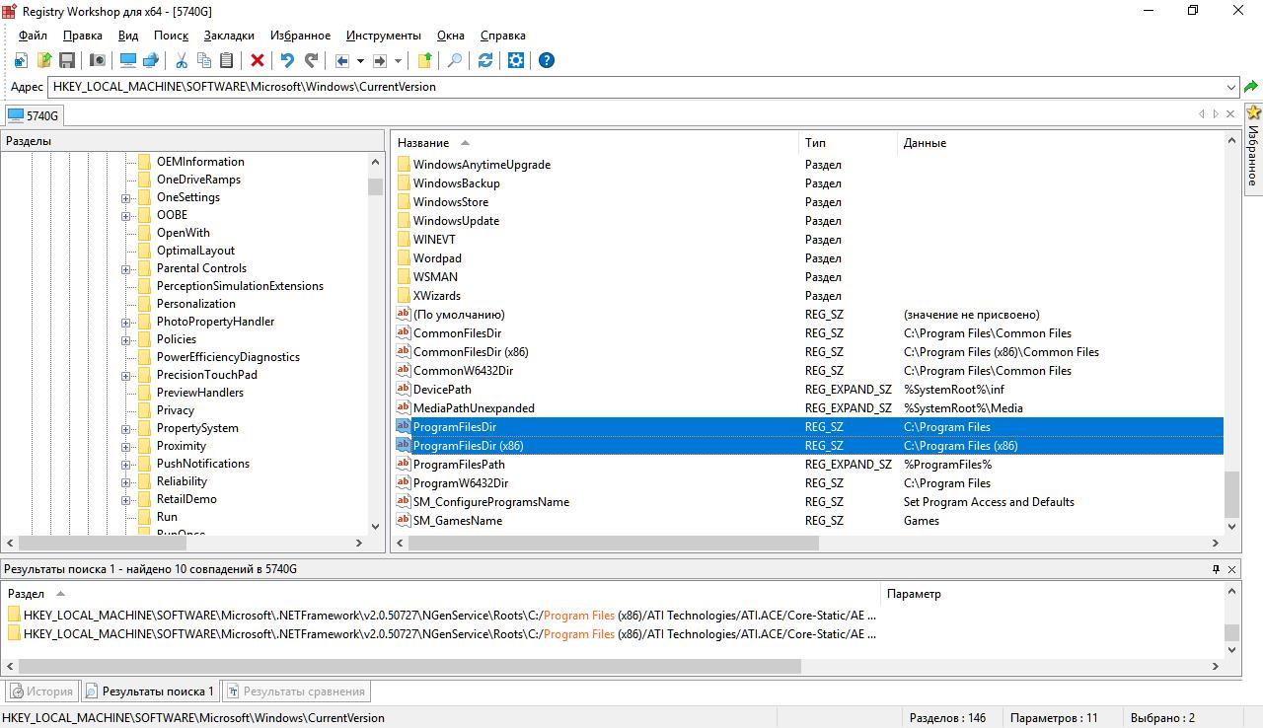1263x728 pixels.
Task: Click the connect network registry icon
Action: click(x=151, y=60)
